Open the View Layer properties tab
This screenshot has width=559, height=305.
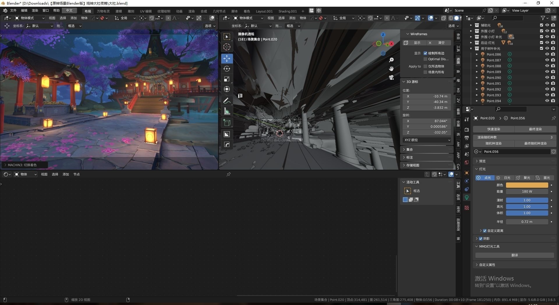point(467,146)
